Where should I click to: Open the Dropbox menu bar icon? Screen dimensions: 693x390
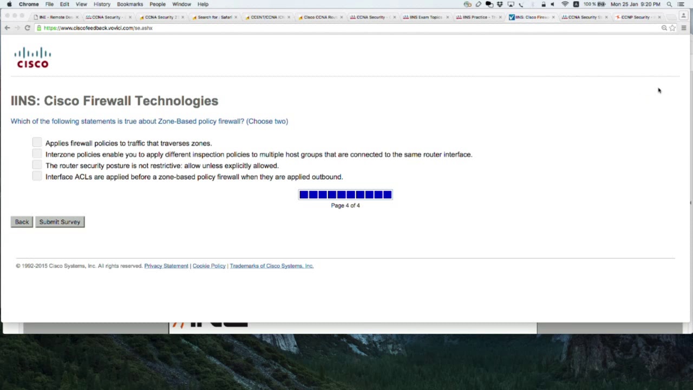tap(500, 4)
